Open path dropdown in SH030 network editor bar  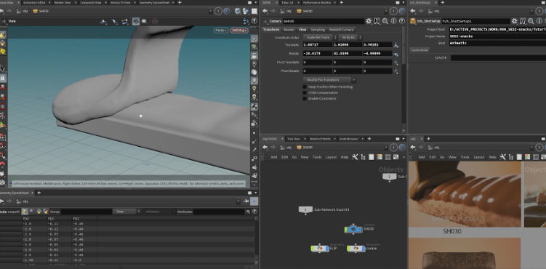point(386,147)
